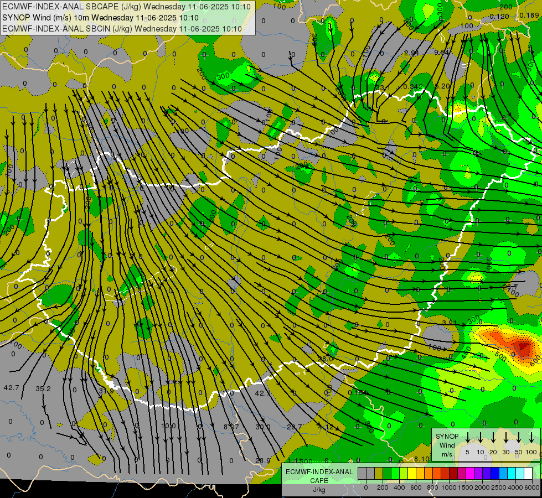Screen dimensions: 542x498
Task: Click the 35.2 value on the map
Action: (43, 388)
